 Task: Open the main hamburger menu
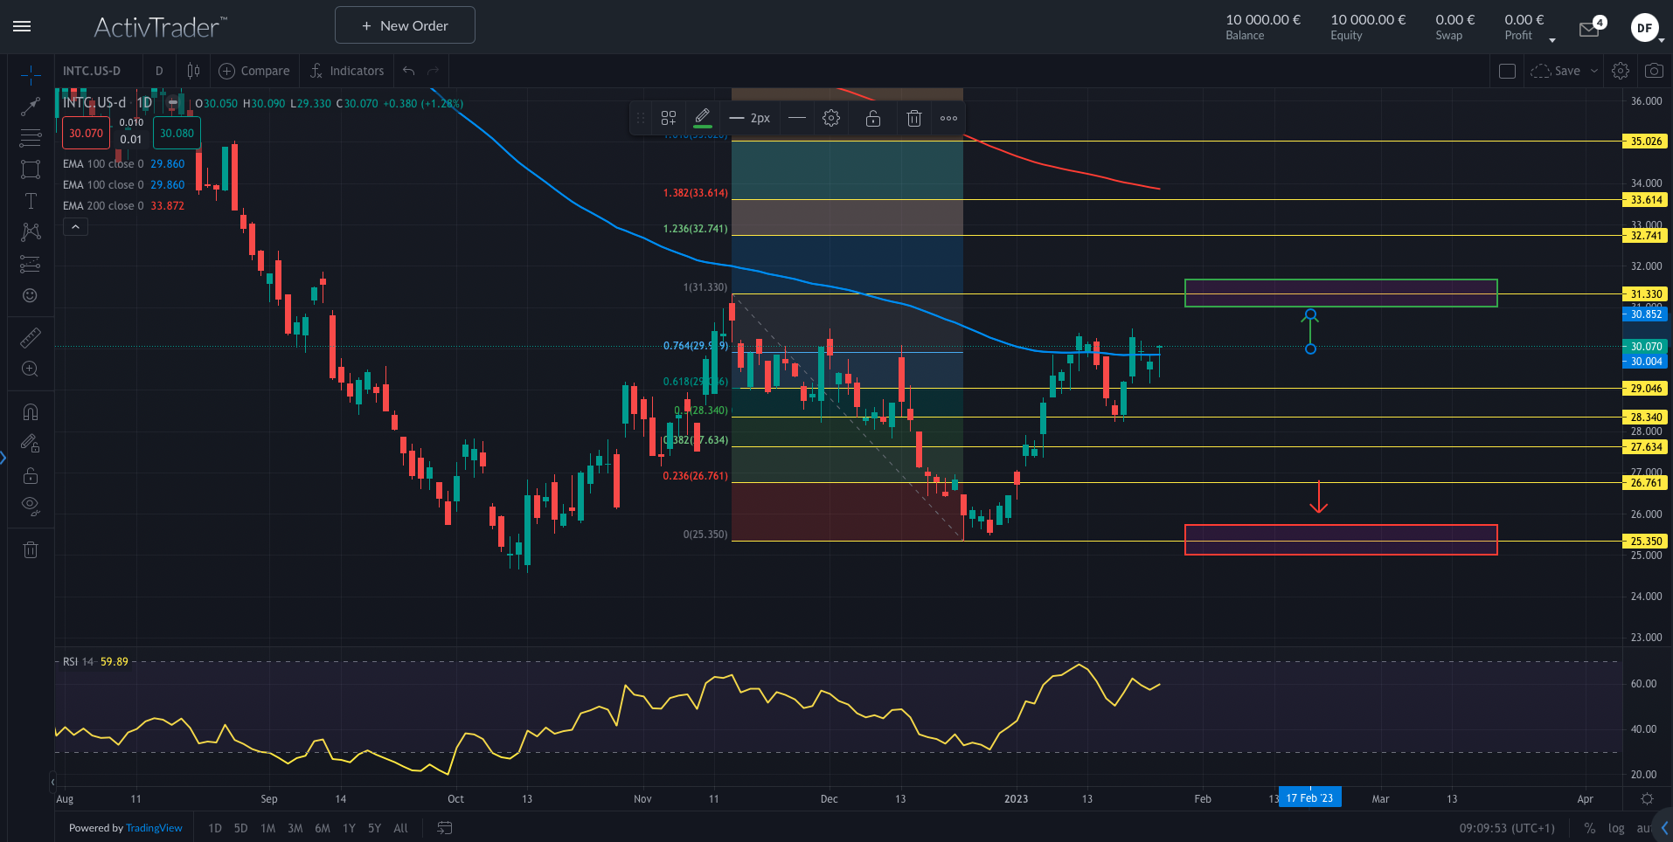[x=21, y=25]
